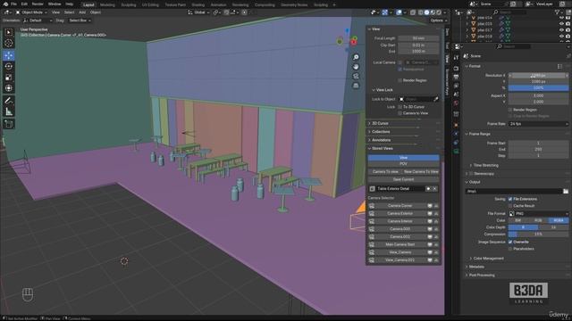Open the Tool properties tab icon
Image resolution: width=572 pixels, height=321 pixels.
coord(456,57)
